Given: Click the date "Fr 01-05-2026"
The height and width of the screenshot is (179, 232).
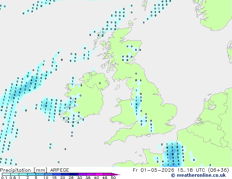Looking at the screenshot, I should pos(153,170).
